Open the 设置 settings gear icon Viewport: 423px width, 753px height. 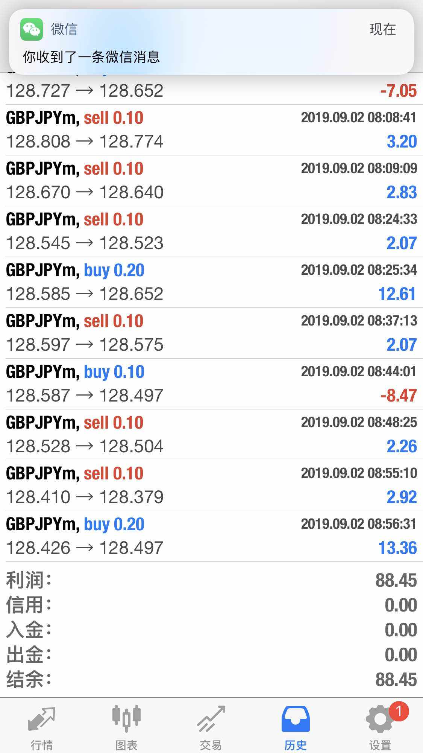point(379,719)
